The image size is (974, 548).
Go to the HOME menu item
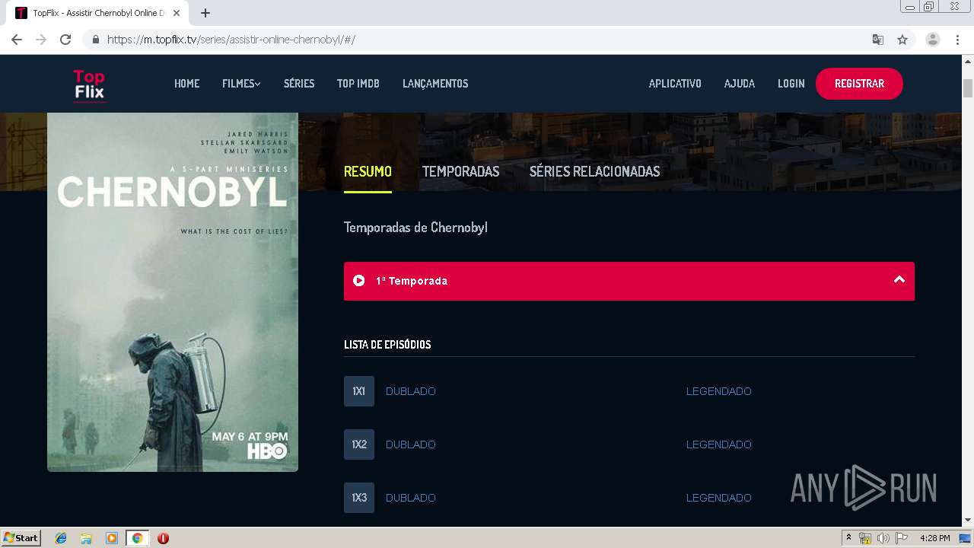coord(186,84)
